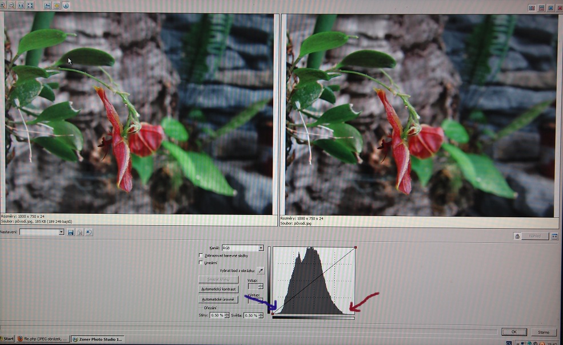Select side-by-side vertical split preview layout

coord(532,8)
